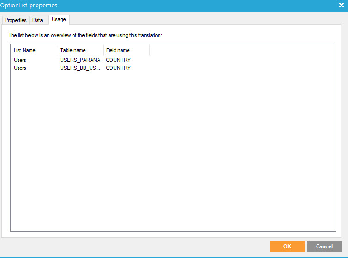Click COUNTRY in the USERS_PARANA row
Screen dimensions: 348x258
[x=118, y=60]
